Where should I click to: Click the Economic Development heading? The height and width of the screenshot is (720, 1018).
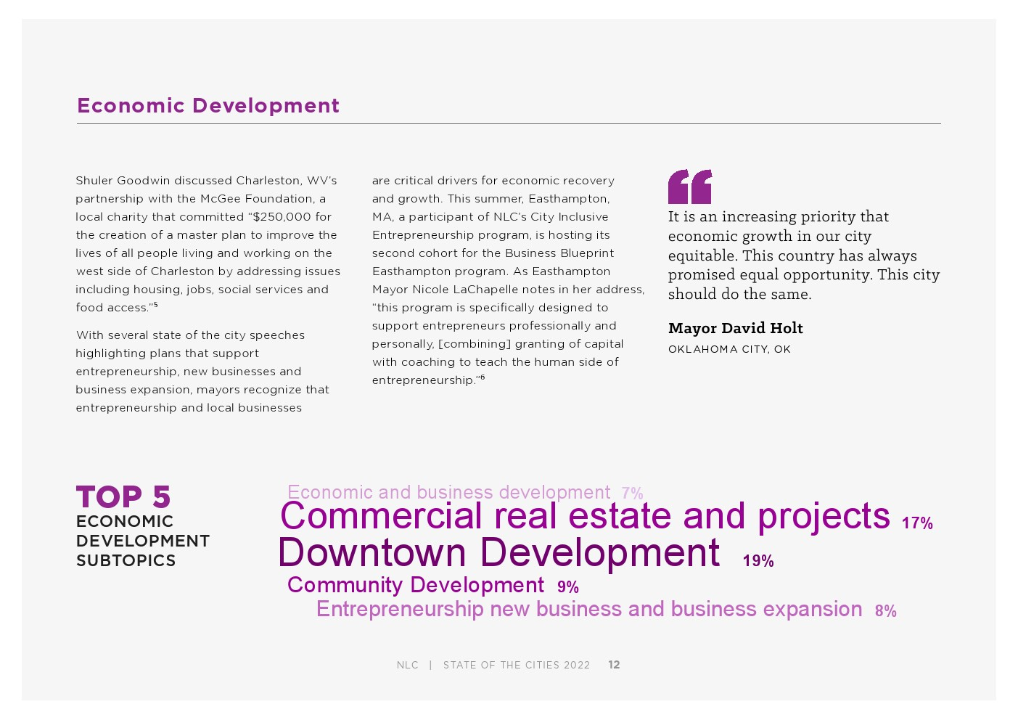[x=208, y=106]
